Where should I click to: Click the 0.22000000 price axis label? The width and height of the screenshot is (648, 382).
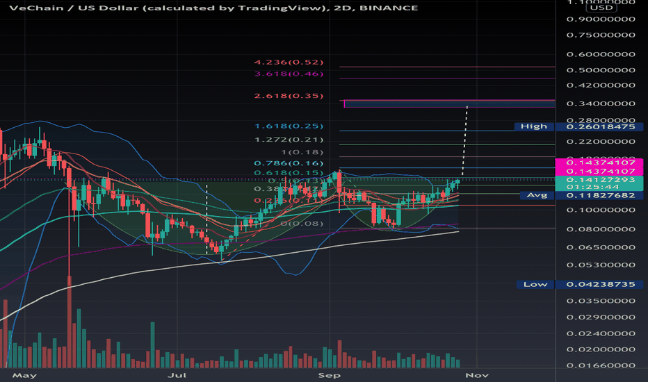(601, 141)
